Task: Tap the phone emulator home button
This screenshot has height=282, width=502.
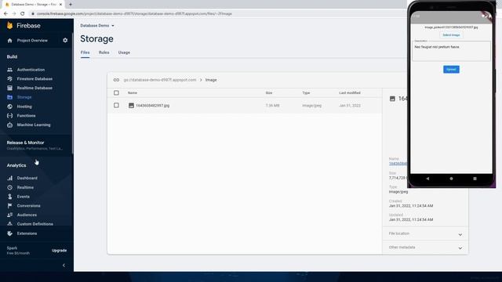Action: click(x=452, y=179)
